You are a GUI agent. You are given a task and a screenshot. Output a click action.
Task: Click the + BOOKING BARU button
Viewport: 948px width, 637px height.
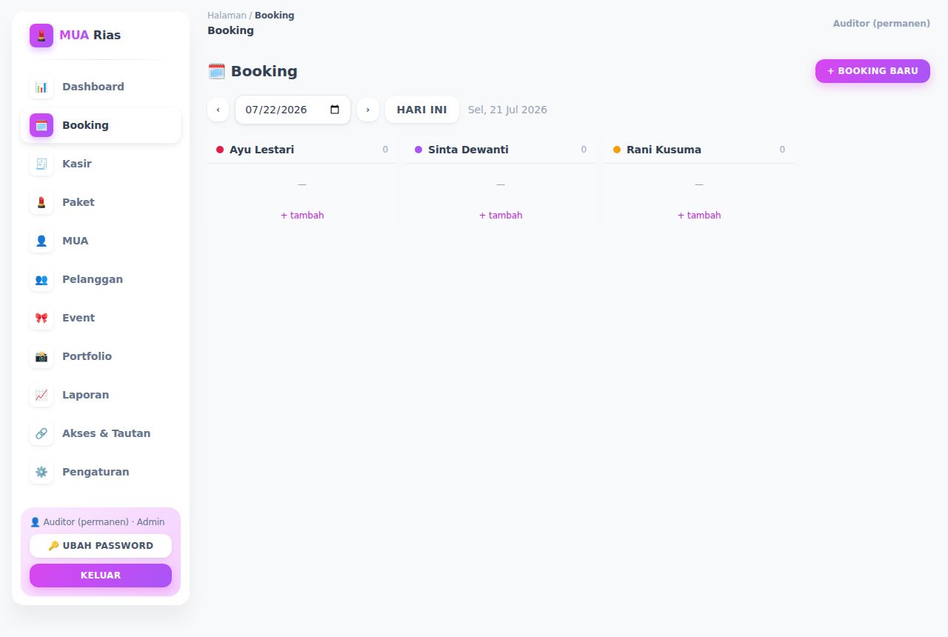tap(872, 71)
